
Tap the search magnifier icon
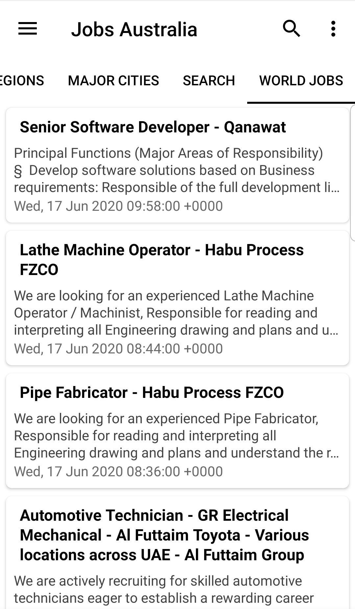point(292,29)
